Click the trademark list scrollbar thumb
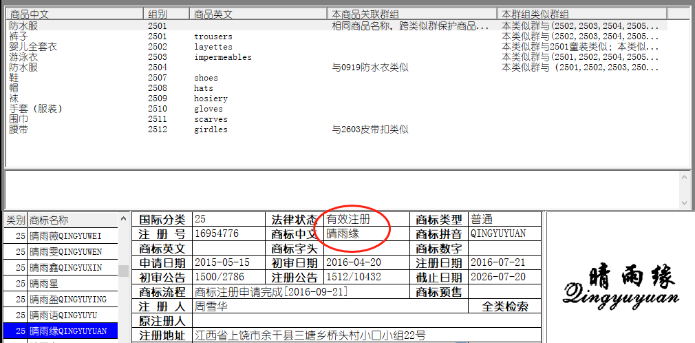The width and height of the screenshot is (695, 343). point(124,271)
